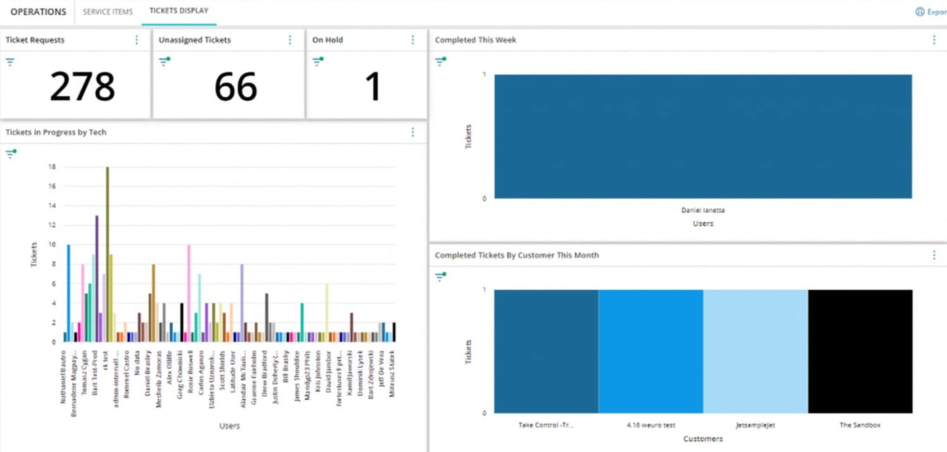Click the 'Ticket Requests' widget title
The width and height of the screenshot is (947, 452).
point(35,40)
